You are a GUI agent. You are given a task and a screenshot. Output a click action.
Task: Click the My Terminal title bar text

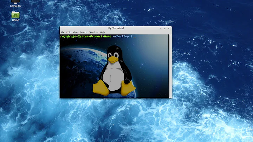click(x=116, y=28)
